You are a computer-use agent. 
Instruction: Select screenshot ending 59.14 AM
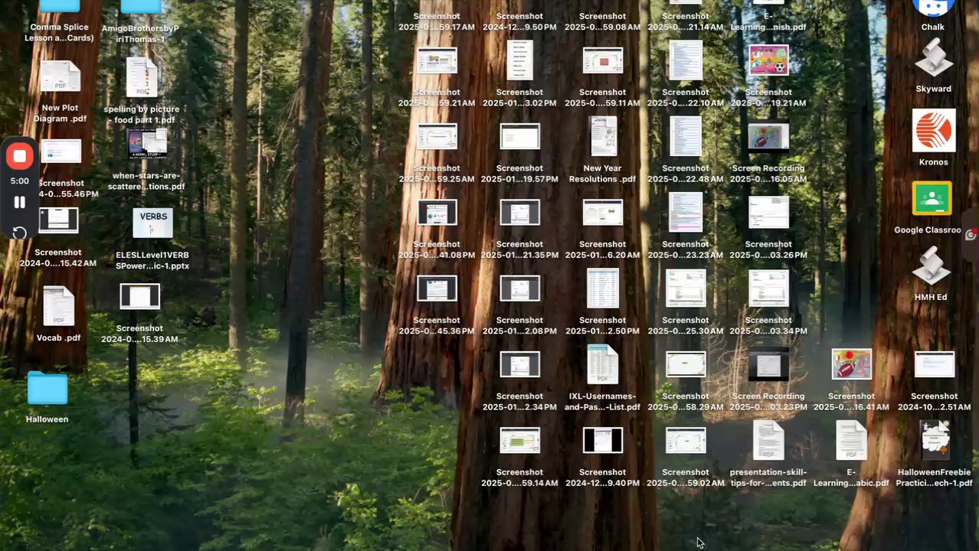(x=519, y=440)
